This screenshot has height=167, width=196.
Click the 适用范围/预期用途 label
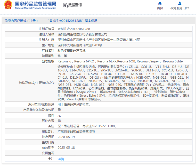coord(41,104)
